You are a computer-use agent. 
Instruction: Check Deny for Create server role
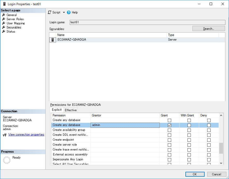tap(209, 145)
